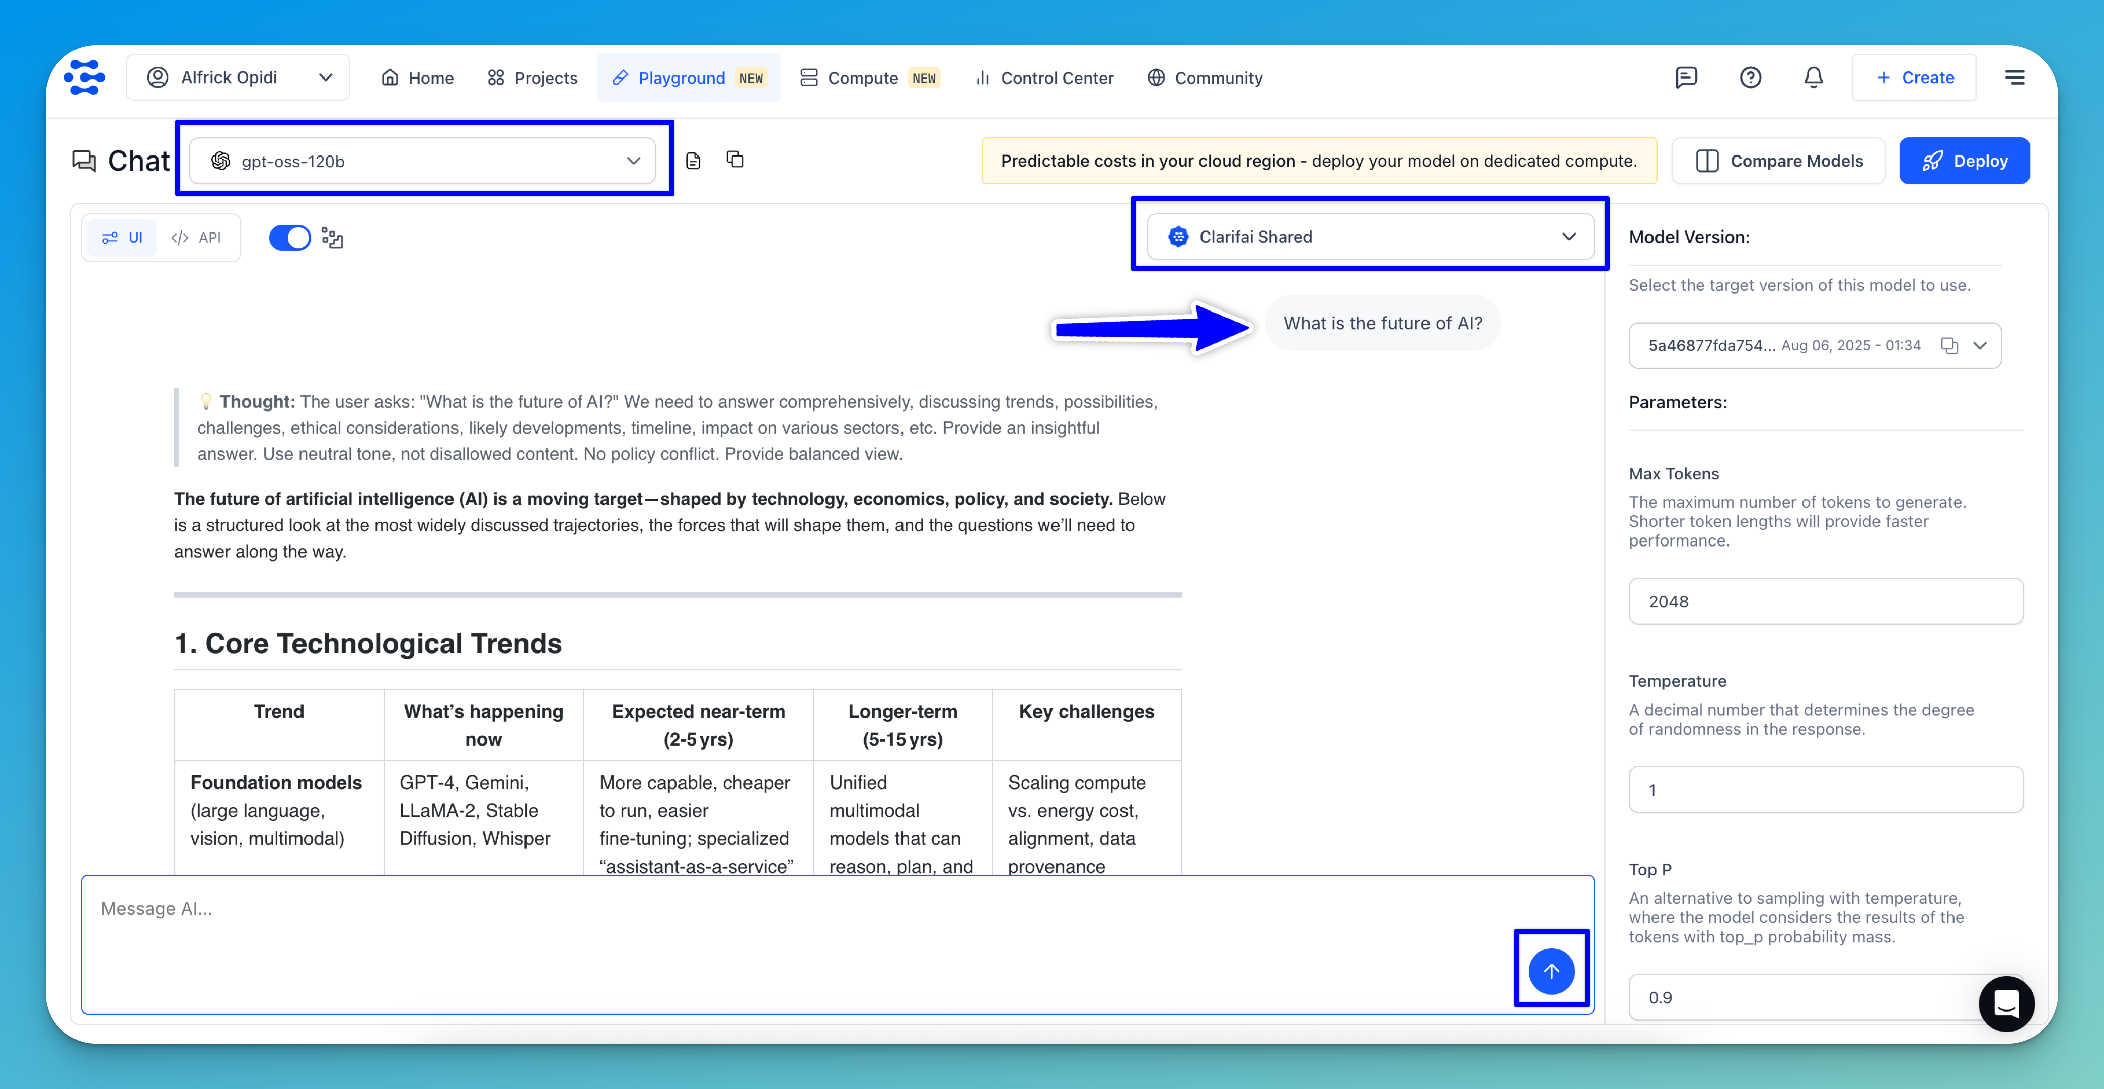Open the Projects tab
The width and height of the screenshot is (2104, 1089).
click(533, 77)
